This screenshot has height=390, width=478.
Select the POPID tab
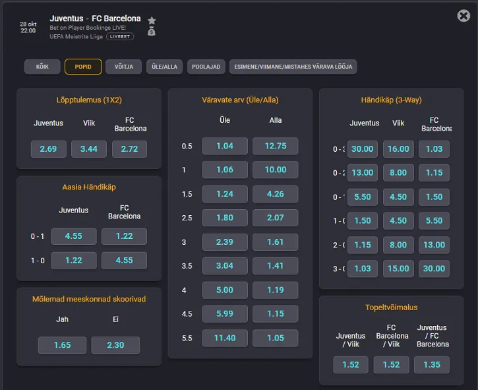pyautogui.click(x=83, y=67)
